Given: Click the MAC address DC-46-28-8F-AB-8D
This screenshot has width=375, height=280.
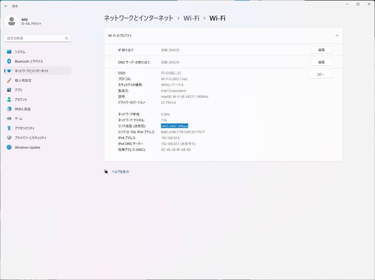Looking at the screenshot, I should point(176,150).
